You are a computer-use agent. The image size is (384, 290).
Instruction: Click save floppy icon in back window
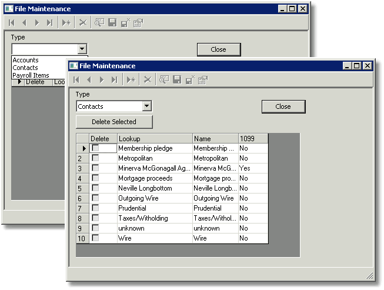coord(112,23)
